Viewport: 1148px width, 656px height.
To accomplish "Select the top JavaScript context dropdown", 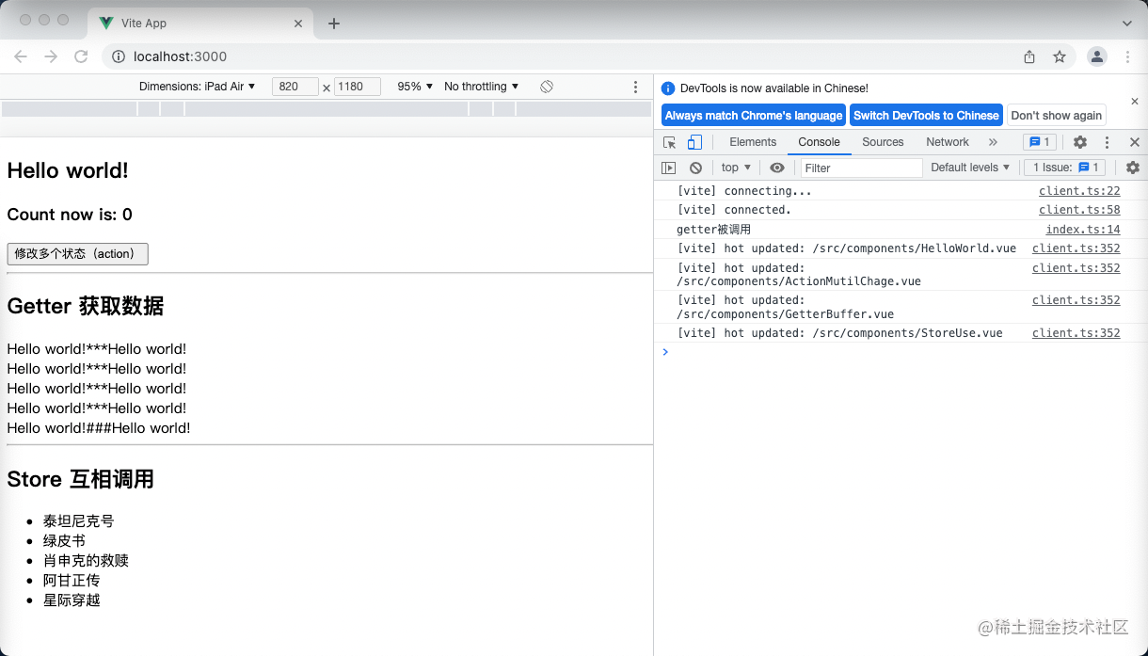I will [736, 168].
